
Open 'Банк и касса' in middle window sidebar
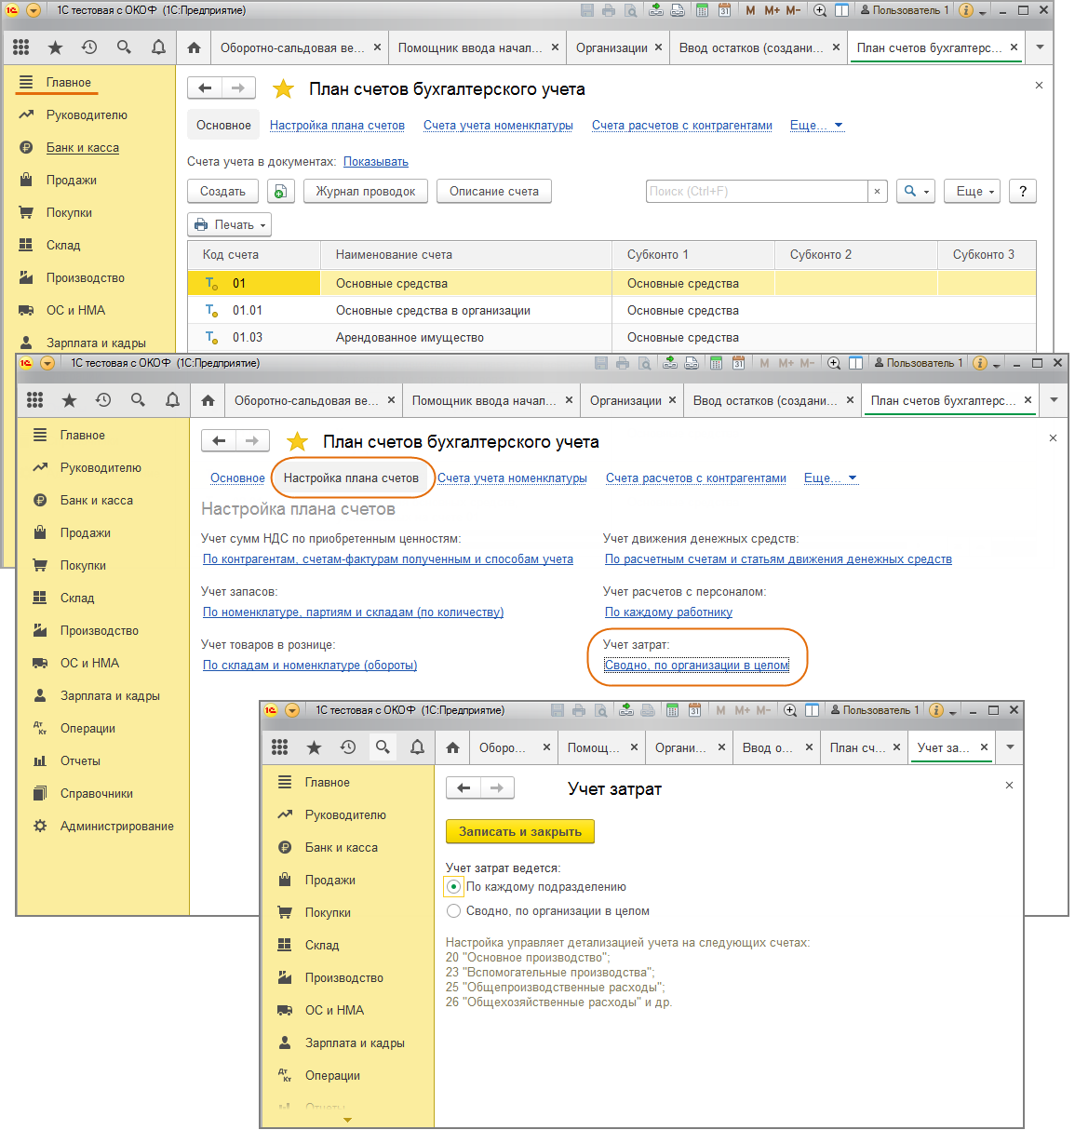[x=97, y=500]
